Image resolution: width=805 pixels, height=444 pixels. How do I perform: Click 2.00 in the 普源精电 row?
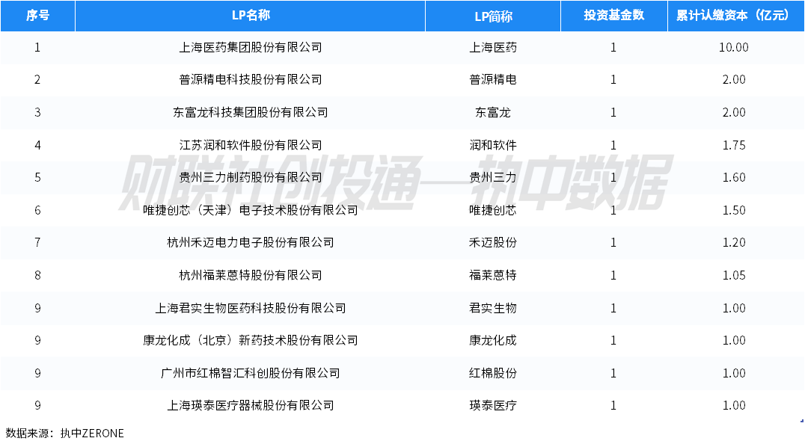point(734,80)
